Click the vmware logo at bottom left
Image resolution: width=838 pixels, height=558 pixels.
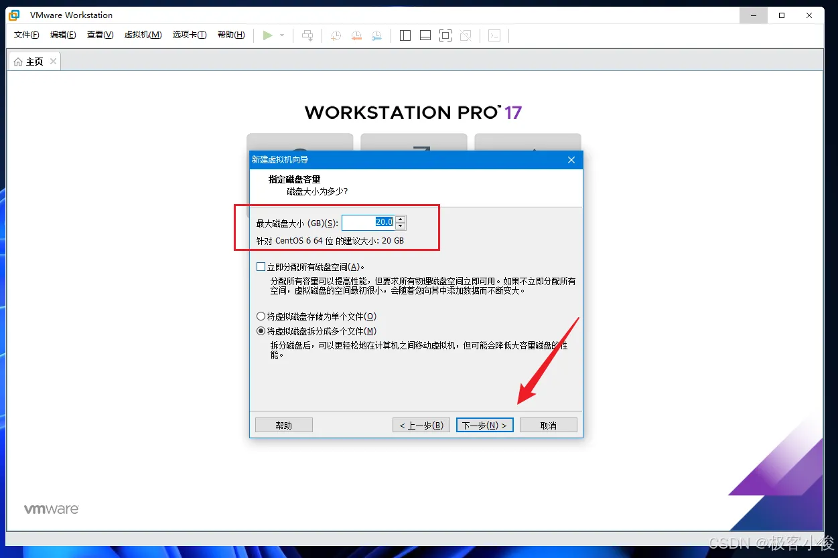pyautogui.click(x=52, y=509)
